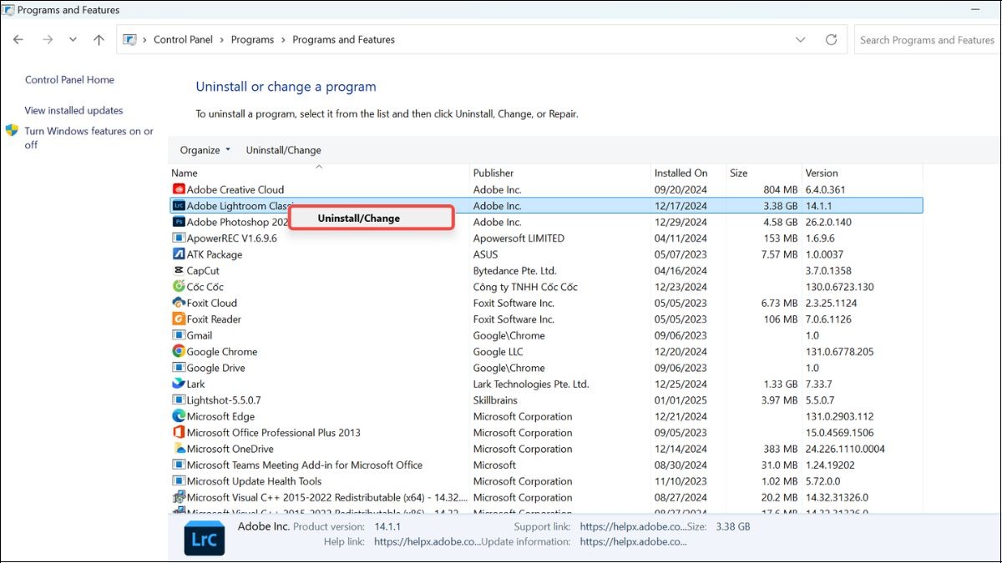Click the Microsoft Update Health Tools icon

click(x=179, y=481)
